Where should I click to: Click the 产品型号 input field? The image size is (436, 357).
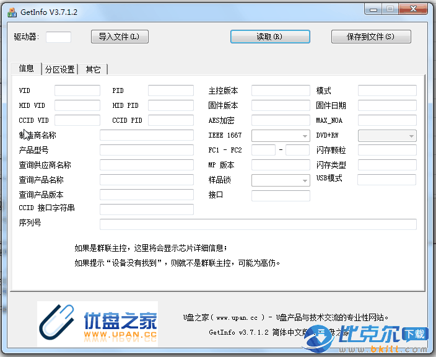pyautogui.click(x=147, y=150)
